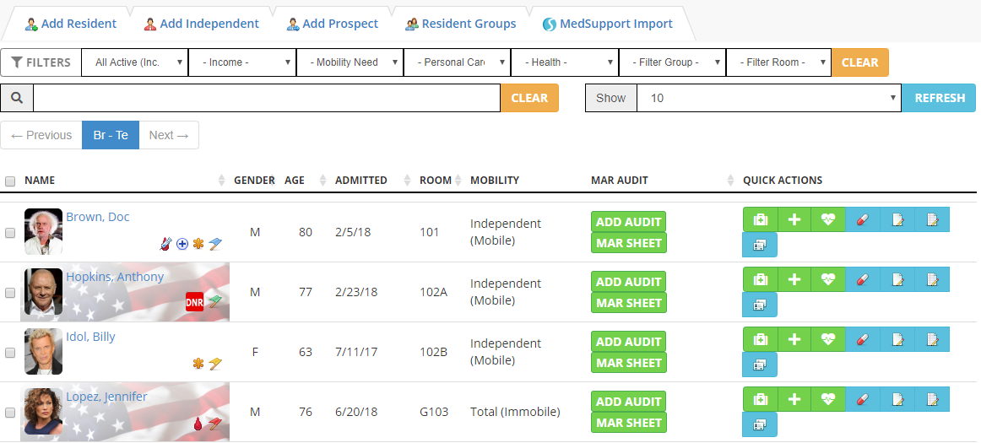Click the plus quick action for Jennifer Lopez

(x=794, y=399)
